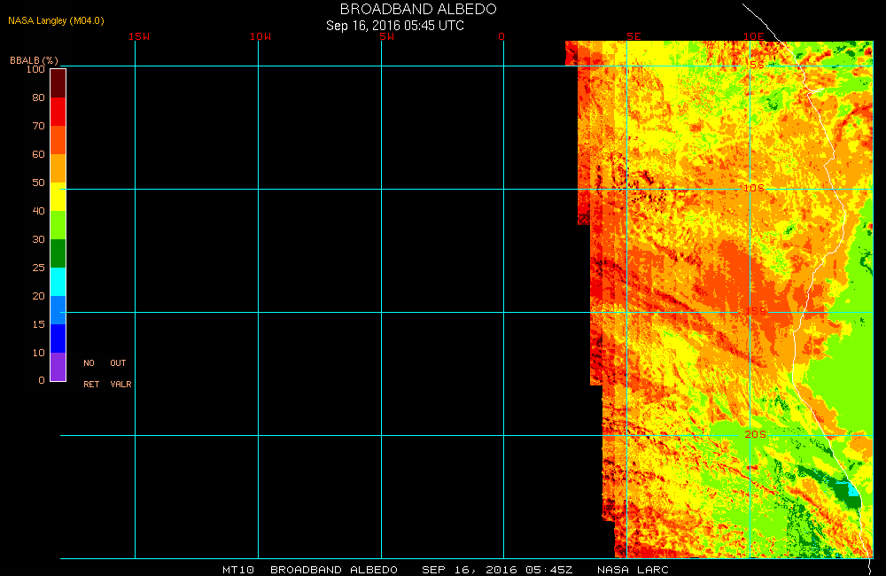This screenshot has height=576, width=886.
Task: Select the 20S latitude label on map
Action: pyautogui.click(x=754, y=434)
